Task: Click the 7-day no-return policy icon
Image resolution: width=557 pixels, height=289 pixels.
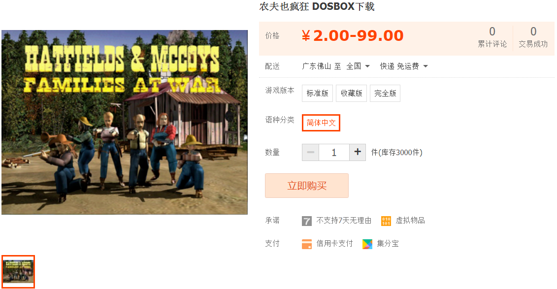Action: click(x=306, y=221)
